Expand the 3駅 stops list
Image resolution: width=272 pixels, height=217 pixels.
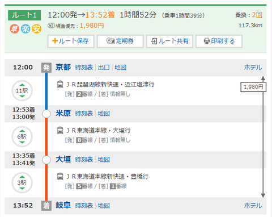22,183
